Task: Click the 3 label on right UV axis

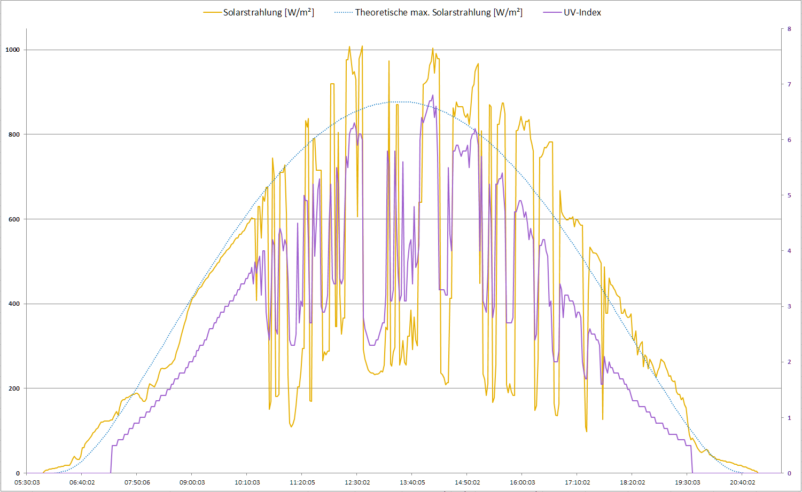Action: point(789,306)
